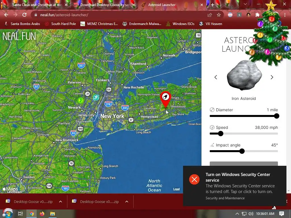Open the Windows ISOs bookmark

pos(180,24)
